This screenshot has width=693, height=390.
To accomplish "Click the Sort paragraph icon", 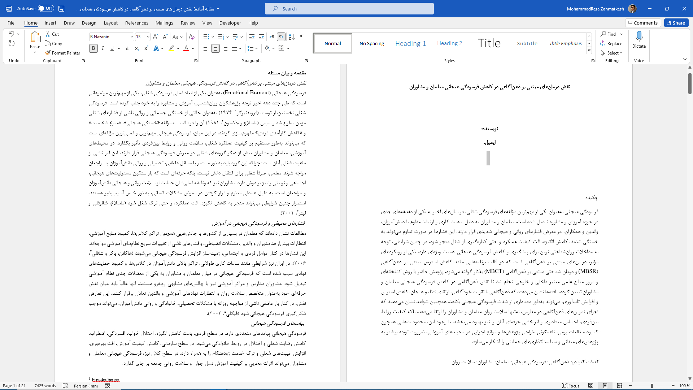I will tap(292, 37).
